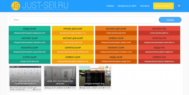Image resolution: width=189 pixels, height=95 pixels.
Task: Open the АККАУНТЫ SA:MP category
Action: (29, 48)
